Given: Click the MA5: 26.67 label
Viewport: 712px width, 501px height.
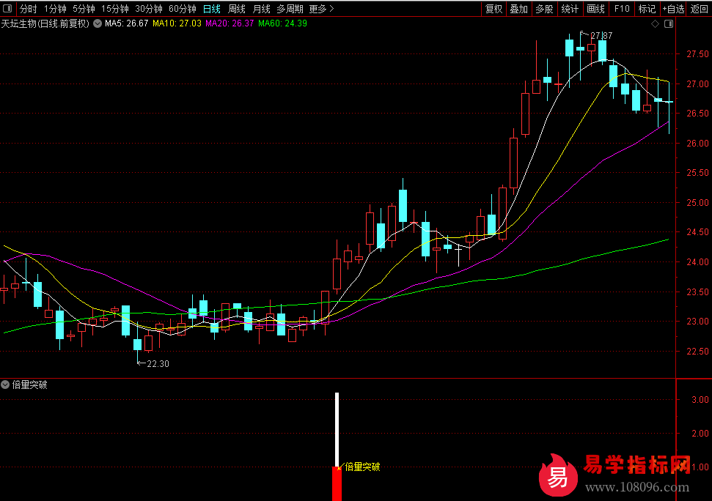Looking at the screenshot, I should coord(127,23).
